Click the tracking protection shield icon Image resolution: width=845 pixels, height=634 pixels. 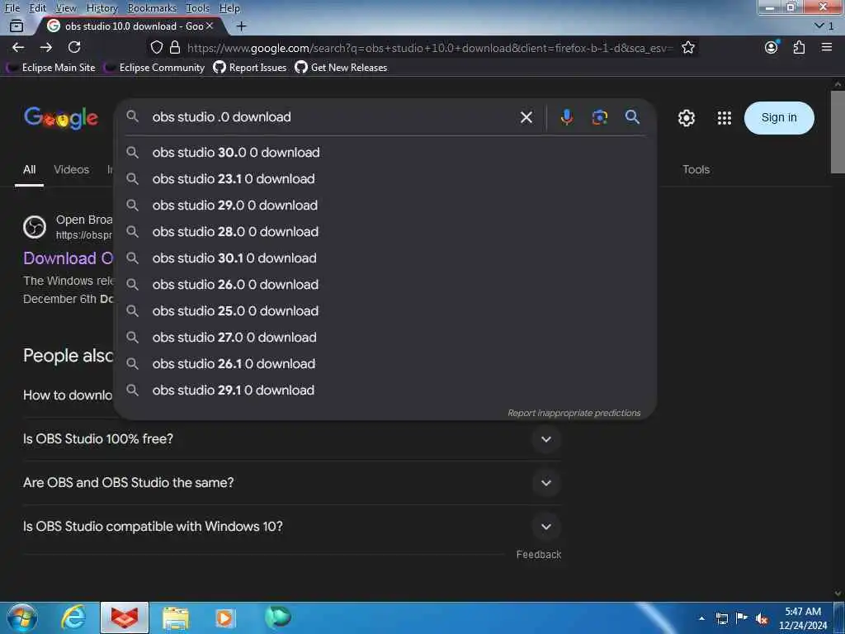coord(156,47)
